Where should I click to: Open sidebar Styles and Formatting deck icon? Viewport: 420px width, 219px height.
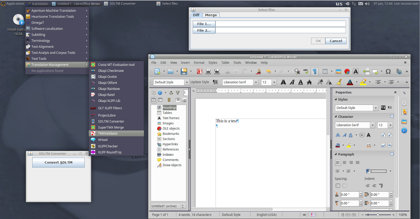tap(404, 112)
